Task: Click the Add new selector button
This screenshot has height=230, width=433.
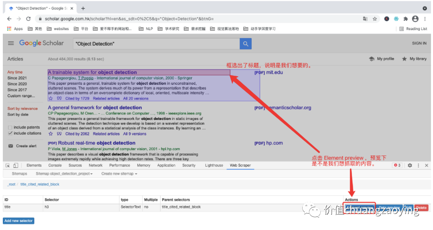Action: [x=19, y=221]
